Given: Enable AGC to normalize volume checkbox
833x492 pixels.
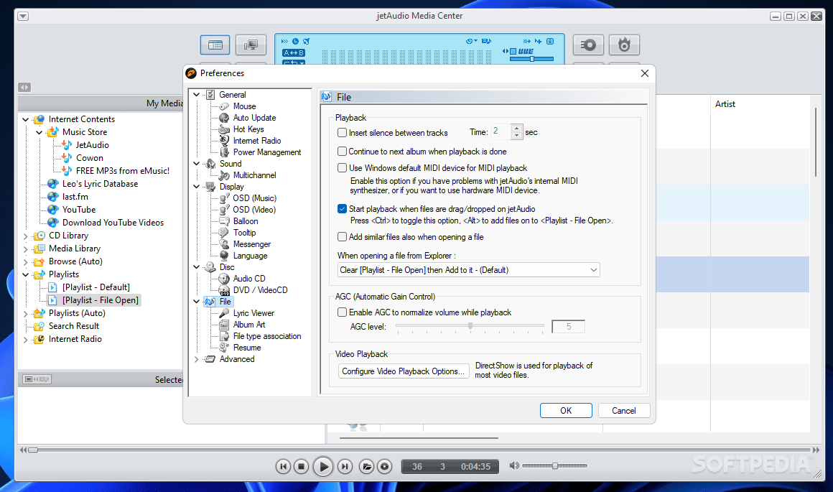Looking at the screenshot, I should pos(342,312).
